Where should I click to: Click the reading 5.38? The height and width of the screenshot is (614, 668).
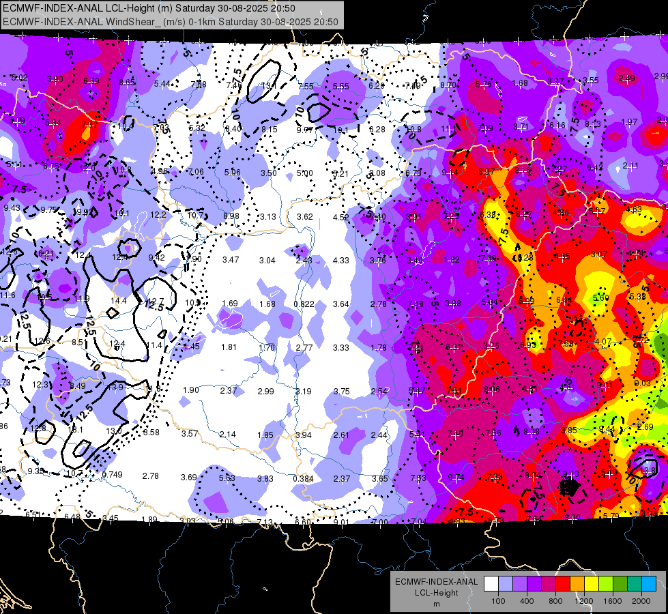coord(637,297)
